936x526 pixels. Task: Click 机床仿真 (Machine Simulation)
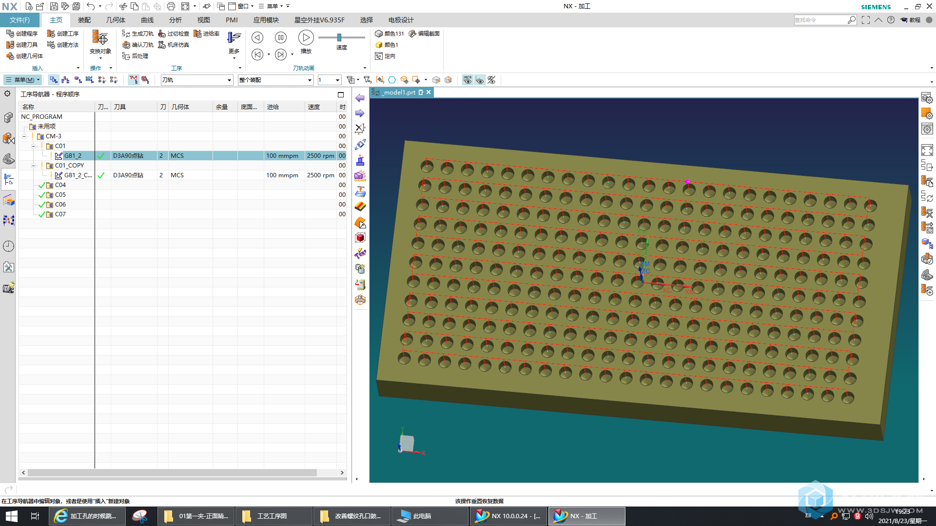pyautogui.click(x=174, y=45)
